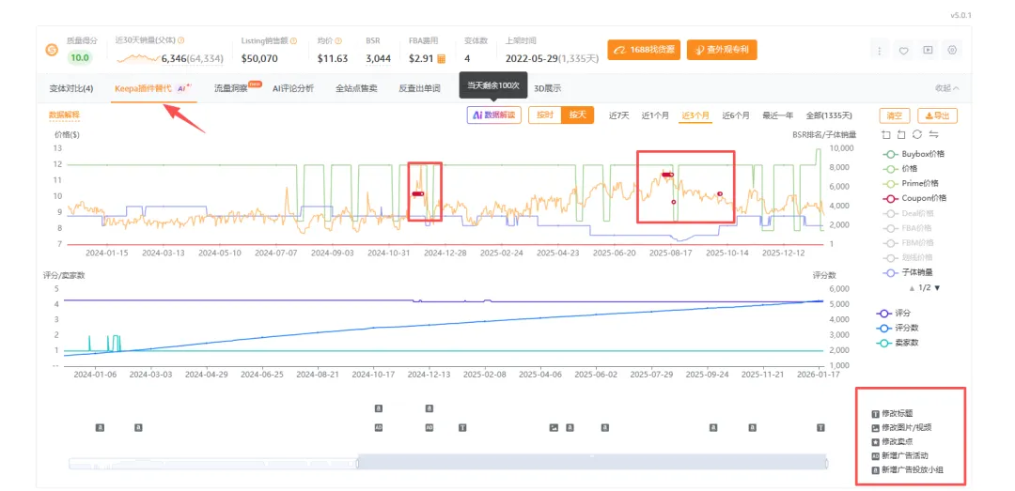Enable the Deal价格 legend series
This screenshot has width=1015, height=491.
point(909,213)
